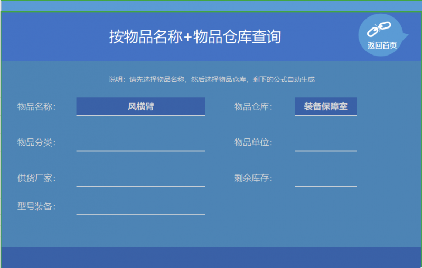Click the chain link icon in speech bubble
Image resolution: width=422 pixels, height=268 pixels.
tap(378, 30)
